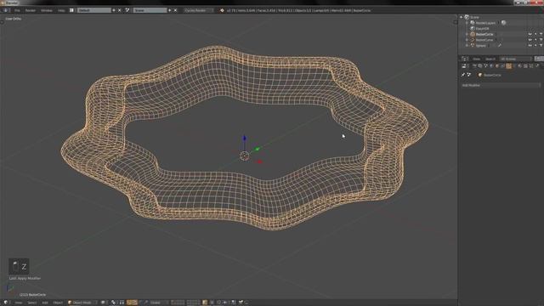Open the viewport Select menu
The height and width of the screenshot is (306, 544).
[32, 303]
